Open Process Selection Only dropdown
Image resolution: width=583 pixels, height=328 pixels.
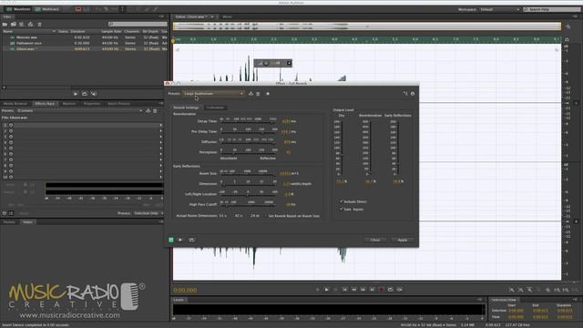click(148, 213)
